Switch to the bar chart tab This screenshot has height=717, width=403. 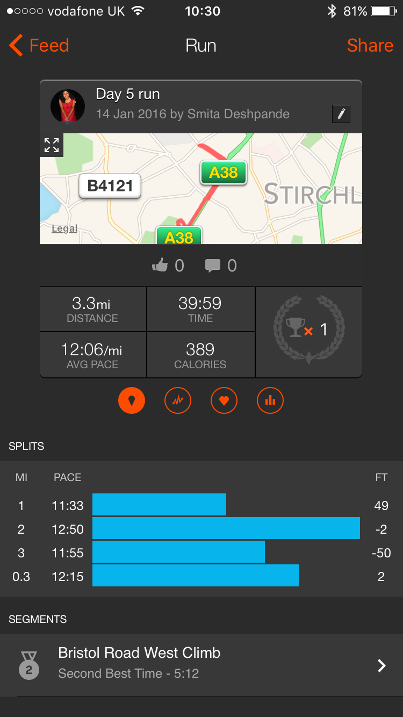[x=270, y=400]
